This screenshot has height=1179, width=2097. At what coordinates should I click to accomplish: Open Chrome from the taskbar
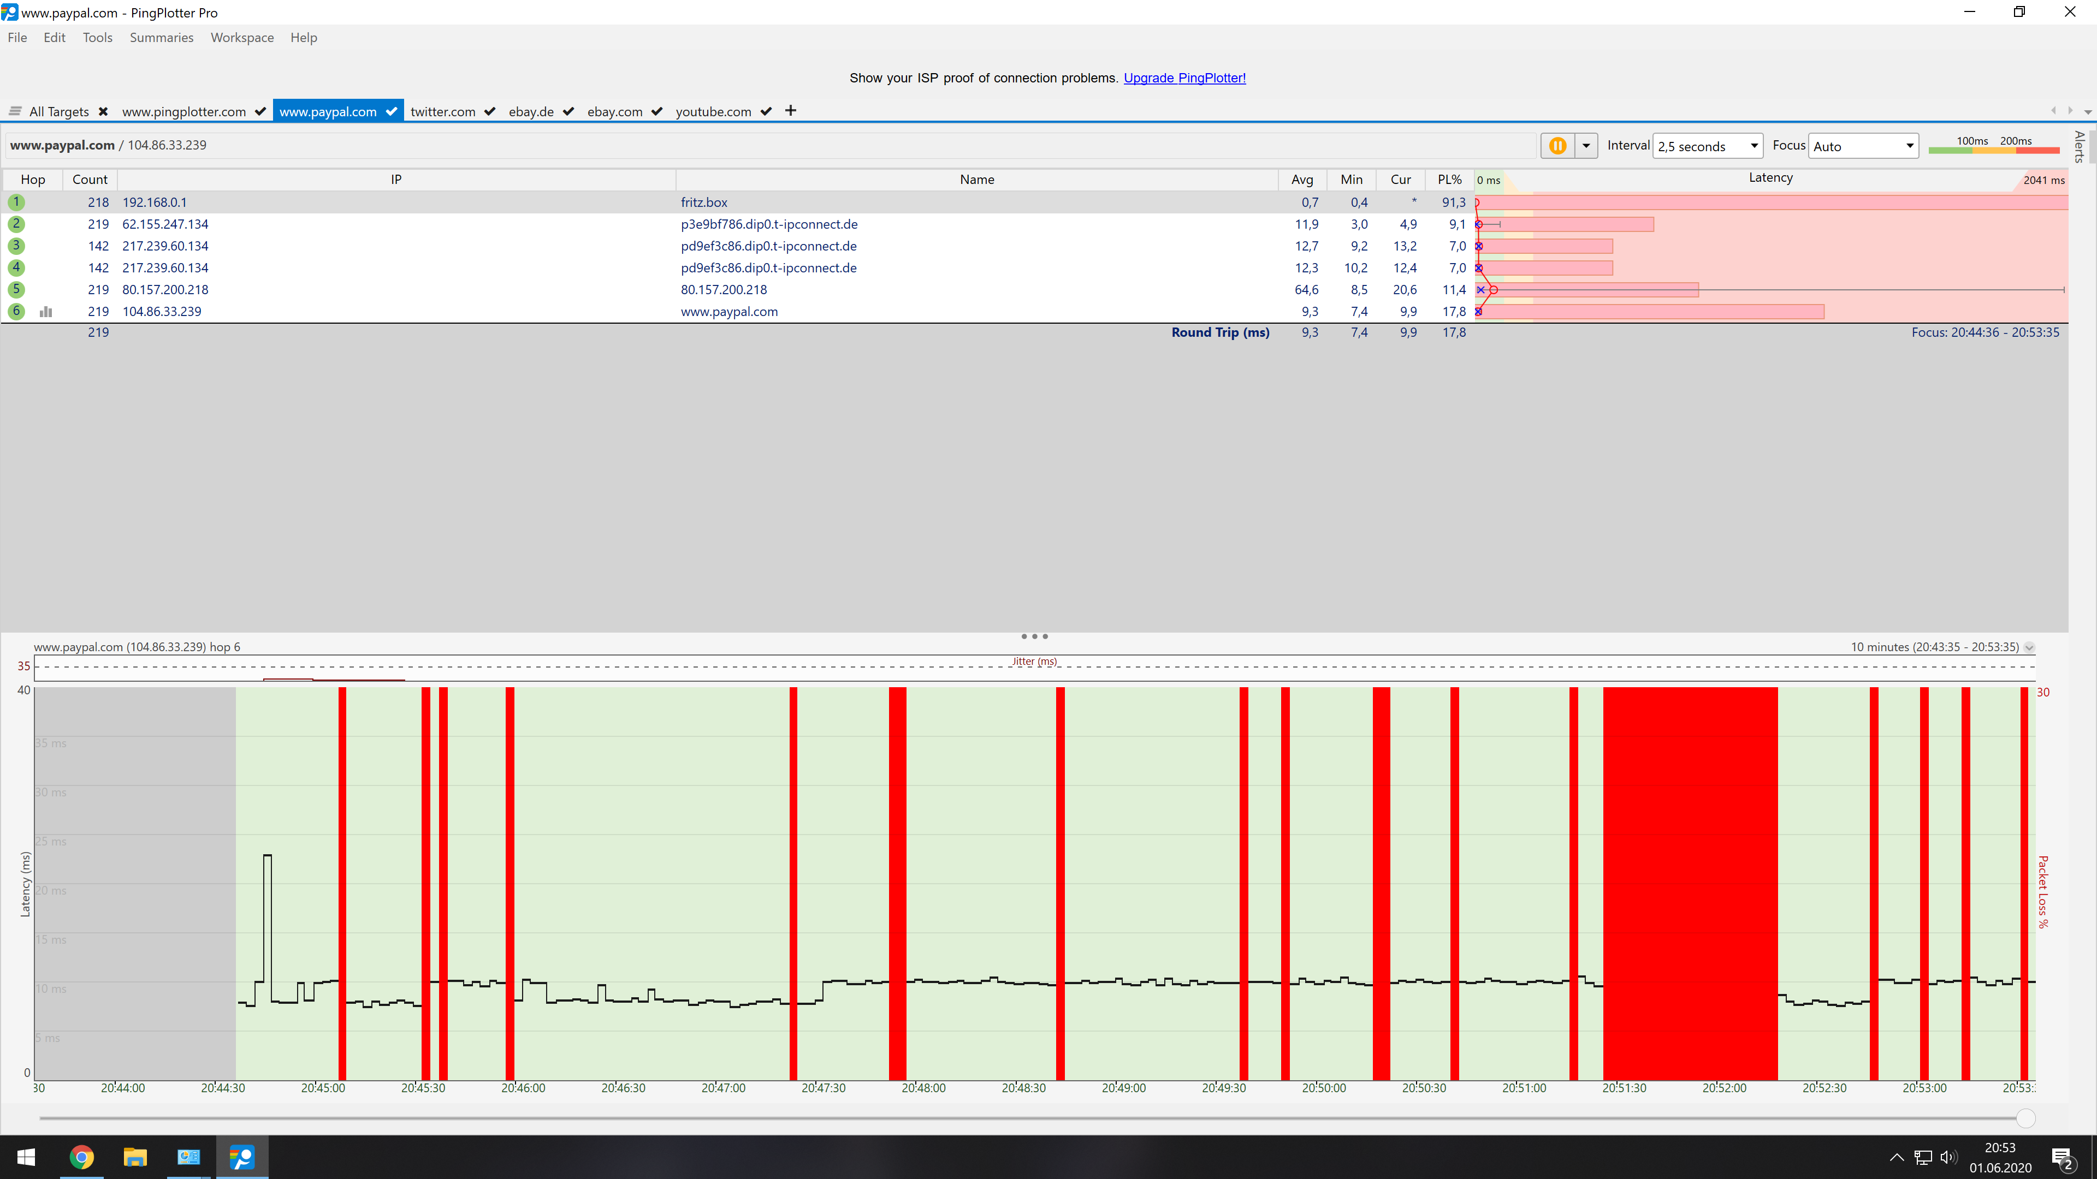click(81, 1156)
